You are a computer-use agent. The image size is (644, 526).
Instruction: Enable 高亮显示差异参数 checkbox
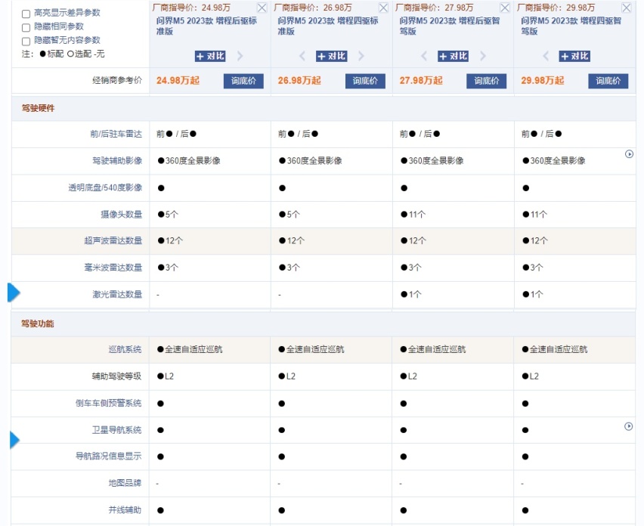[26, 14]
